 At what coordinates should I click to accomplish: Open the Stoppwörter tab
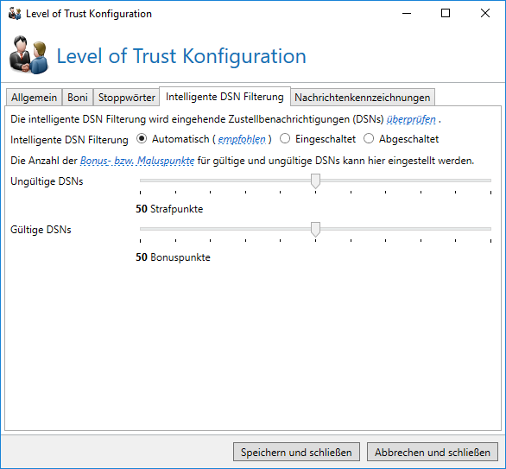tap(126, 97)
